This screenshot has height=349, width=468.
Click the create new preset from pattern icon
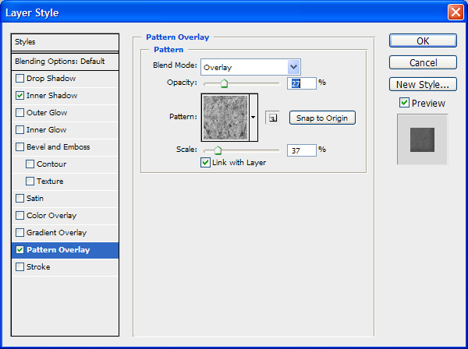[271, 118]
